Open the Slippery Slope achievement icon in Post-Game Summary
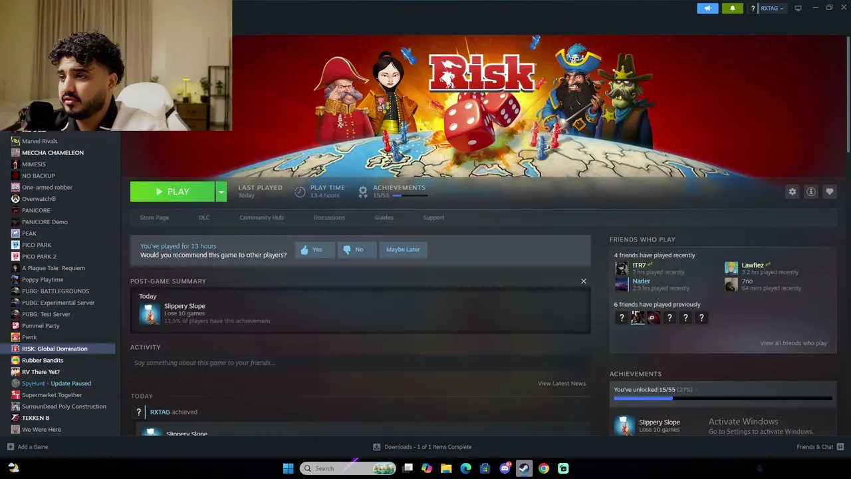 [x=150, y=314]
